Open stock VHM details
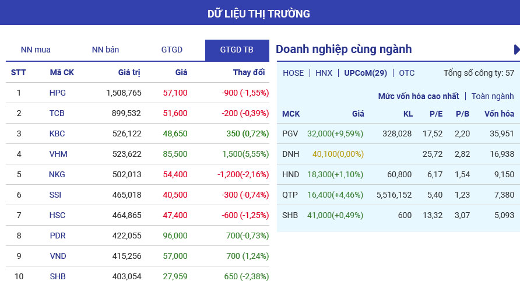The width and height of the screenshot is (520, 281). click(58, 154)
